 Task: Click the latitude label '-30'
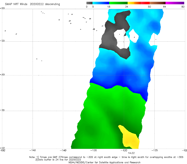pos(2,74)
